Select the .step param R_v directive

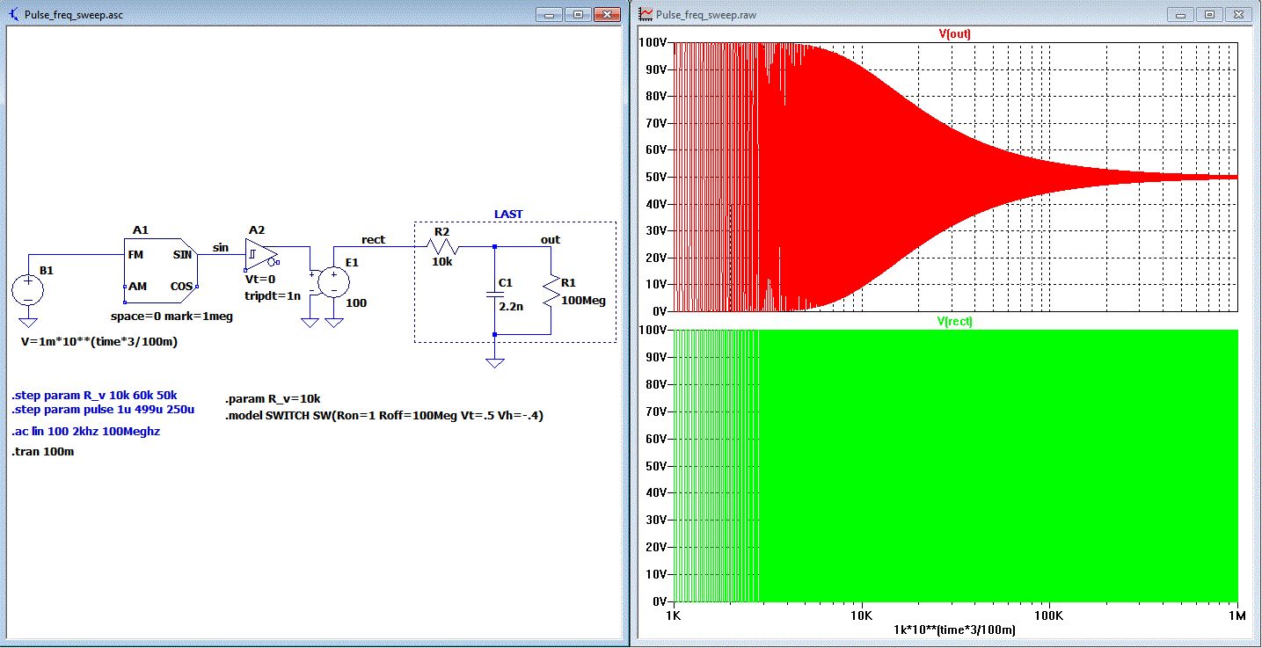[94, 395]
